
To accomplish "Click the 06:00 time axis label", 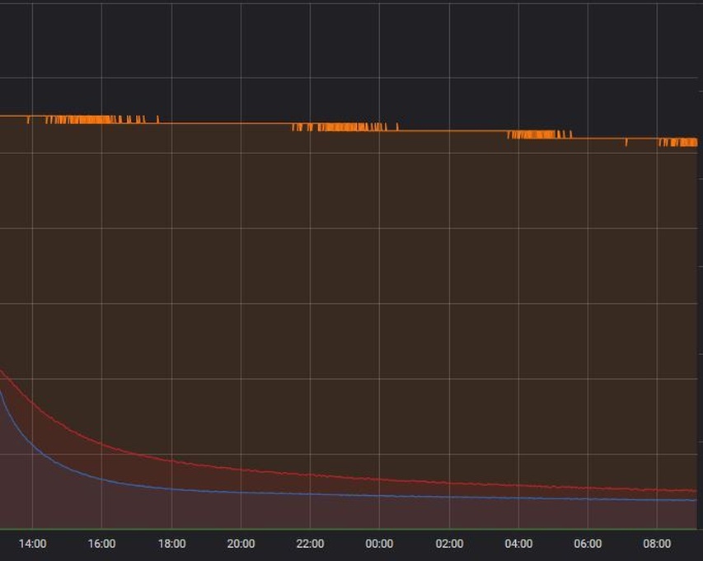I will click(588, 544).
